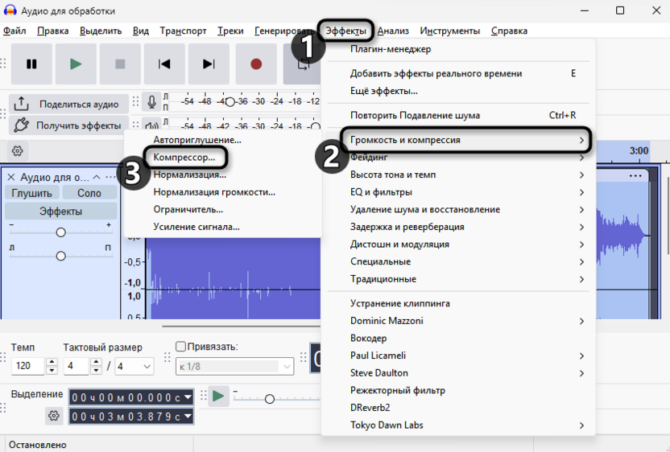Close the track with its X icon

(x=11, y=177)
